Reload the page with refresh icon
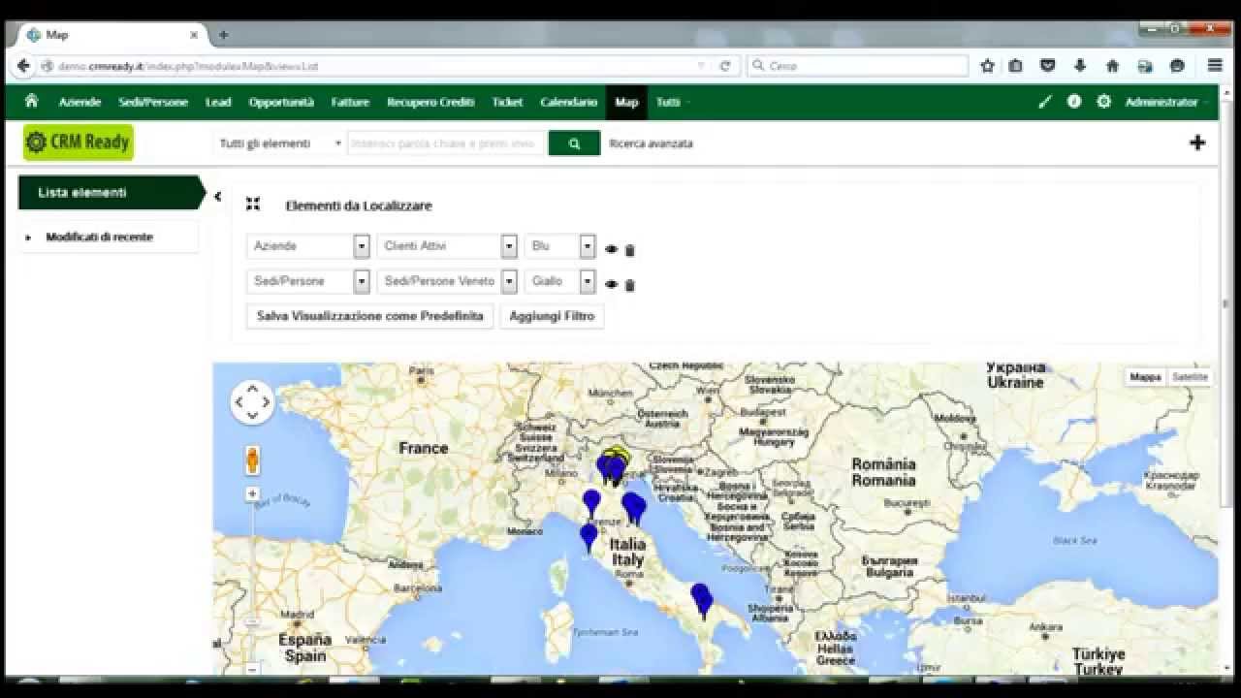1241x698 pixels. click(724, 66)
